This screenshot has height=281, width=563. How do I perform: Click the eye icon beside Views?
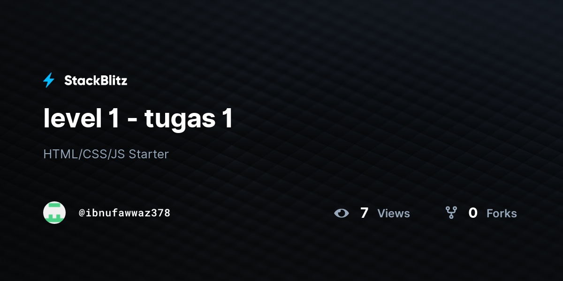click(x=342, y=214)
